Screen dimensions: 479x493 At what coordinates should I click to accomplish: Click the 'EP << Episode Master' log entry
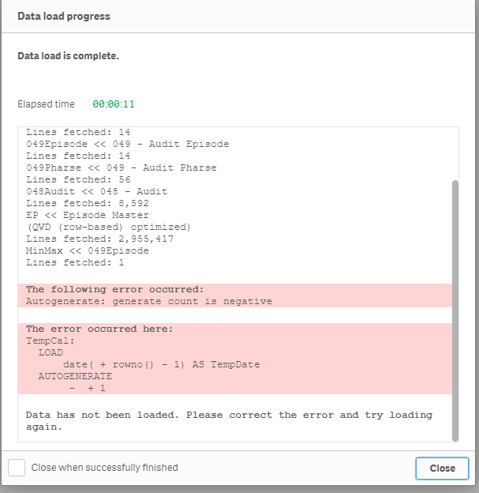tap(87, 215)
